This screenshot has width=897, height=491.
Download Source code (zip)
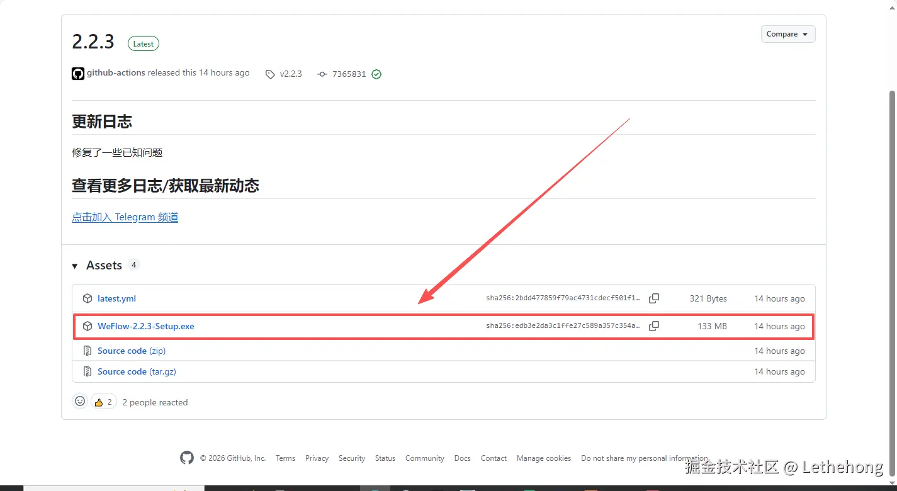[132, 351]
